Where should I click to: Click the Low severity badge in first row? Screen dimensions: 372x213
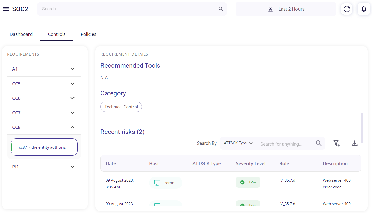(248, 182)
